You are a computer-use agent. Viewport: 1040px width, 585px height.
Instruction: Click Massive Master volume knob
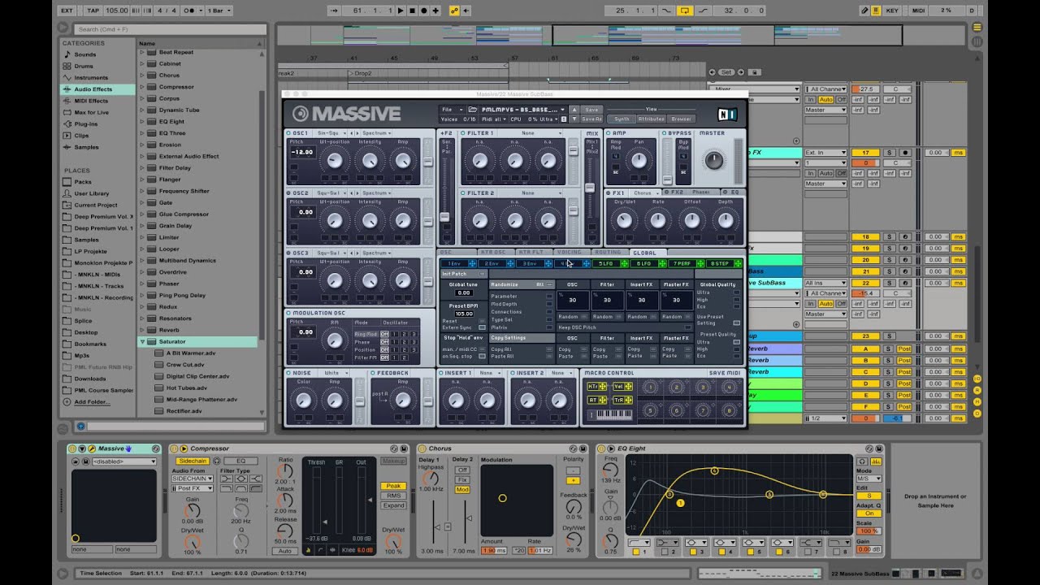pos(713,160)
